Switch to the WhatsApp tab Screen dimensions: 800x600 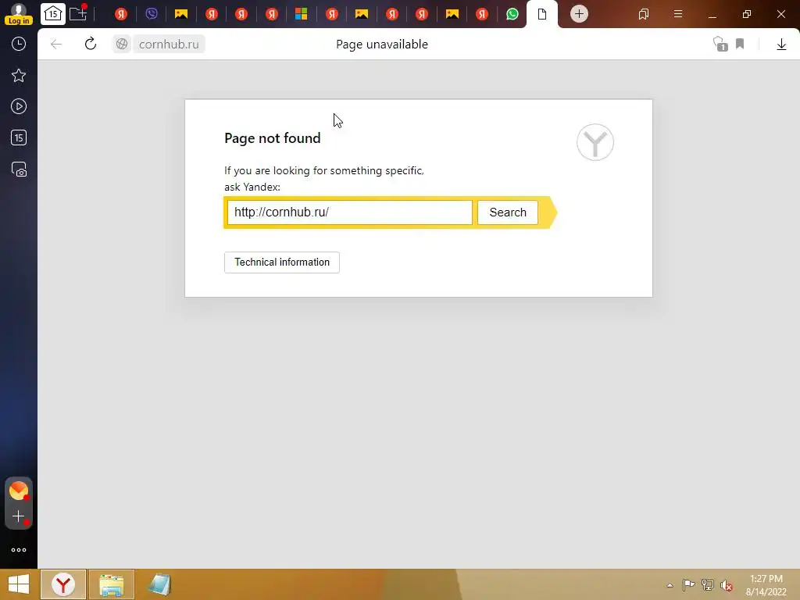click(512, 14)
